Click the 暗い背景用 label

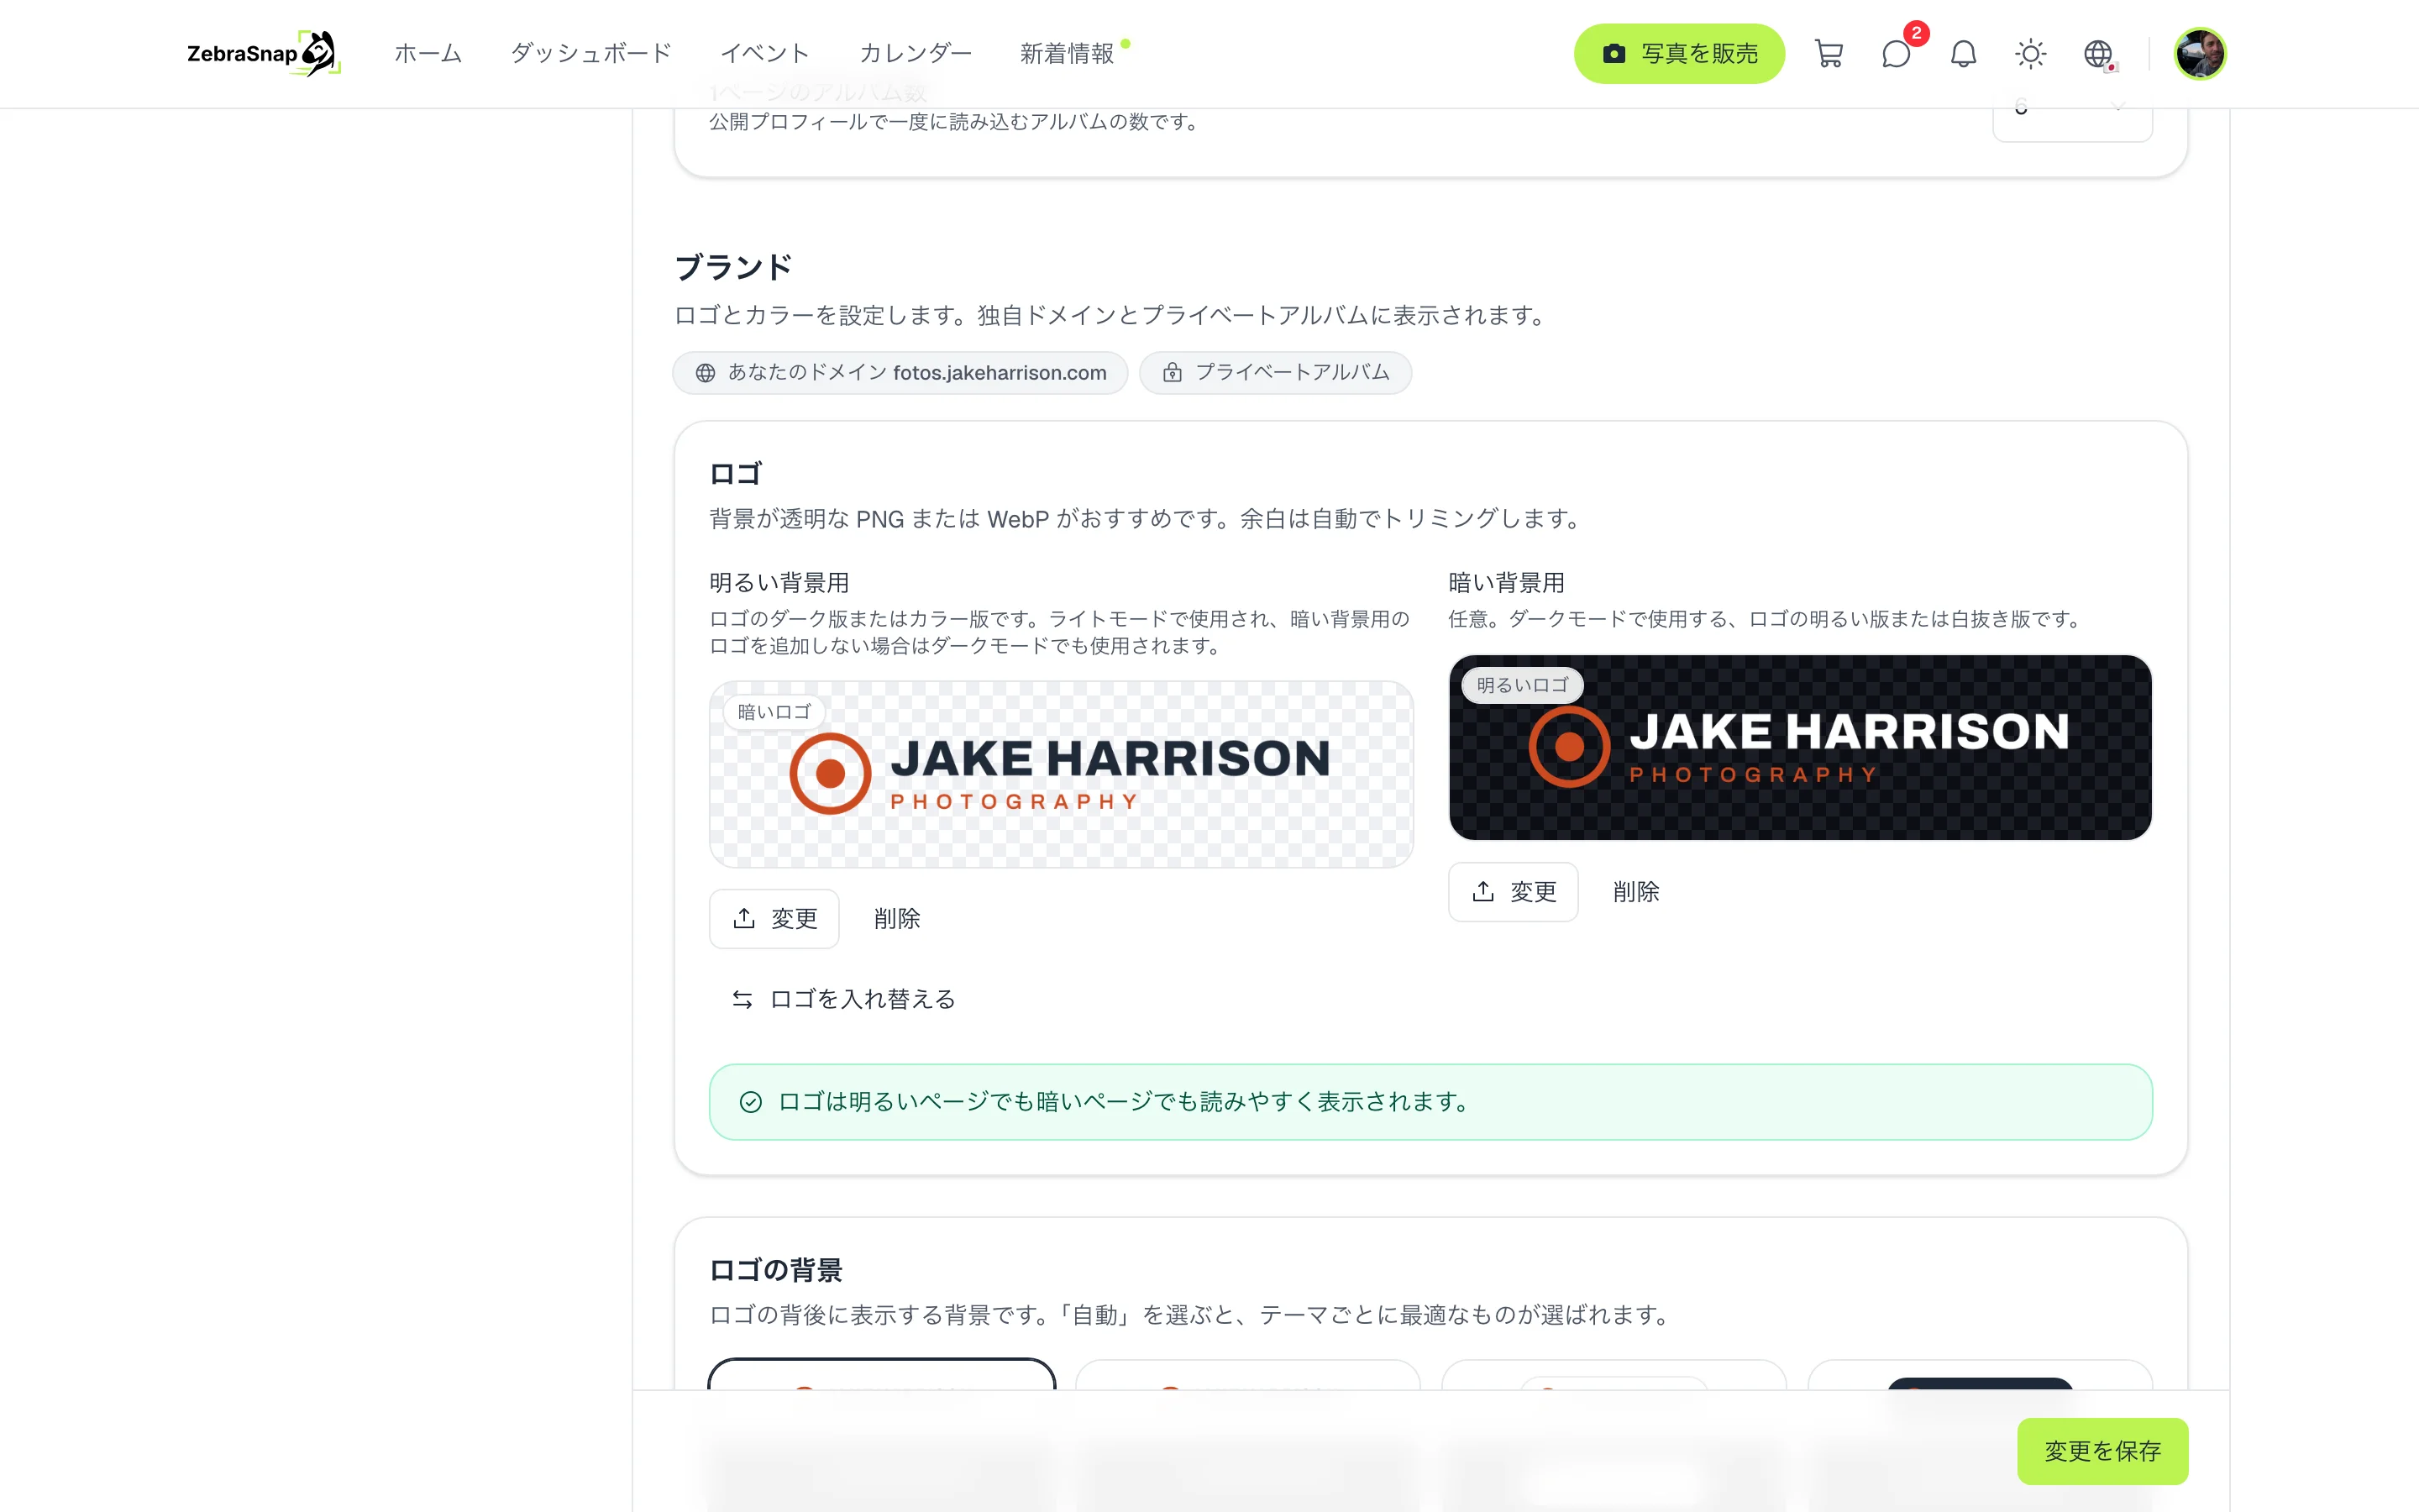pyautogui.click(x=1506, y=582)
